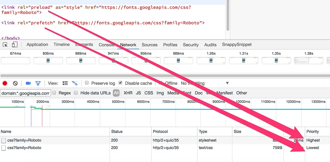Clear network log with the circle-slash icon
This screenshot has height=162, width=330.
15,83
